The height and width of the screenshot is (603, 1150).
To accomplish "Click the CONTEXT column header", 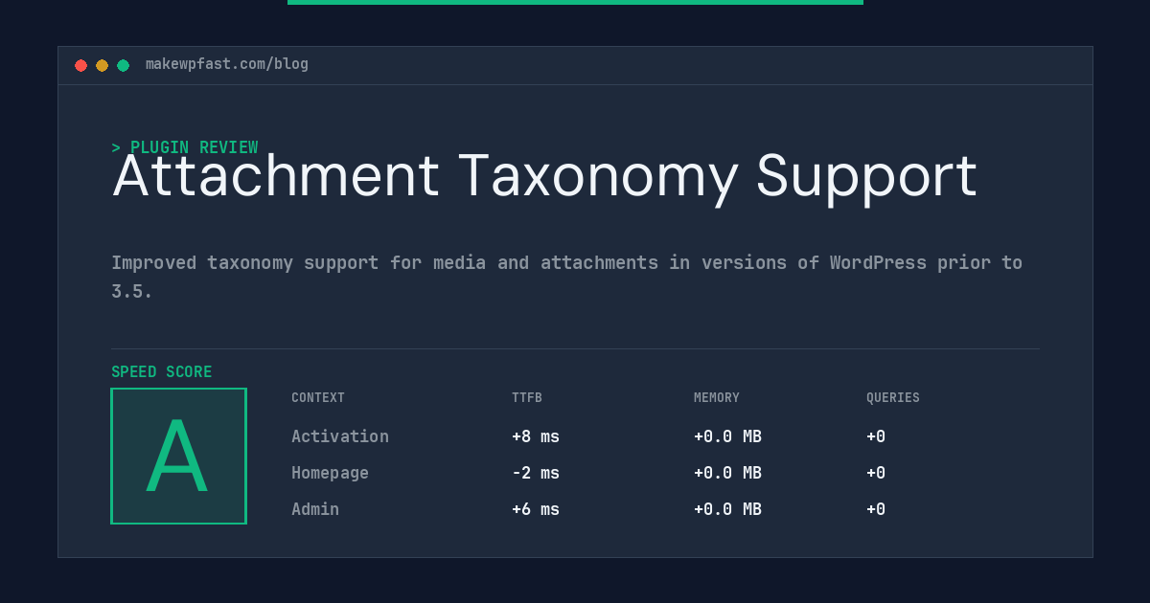I will click(318, 398).
